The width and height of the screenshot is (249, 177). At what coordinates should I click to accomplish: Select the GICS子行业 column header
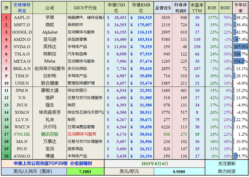click(x=85, y=8)
